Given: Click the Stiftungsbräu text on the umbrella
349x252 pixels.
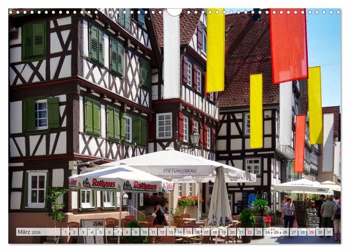Looking at the screenshot, I should pos(180,171).
